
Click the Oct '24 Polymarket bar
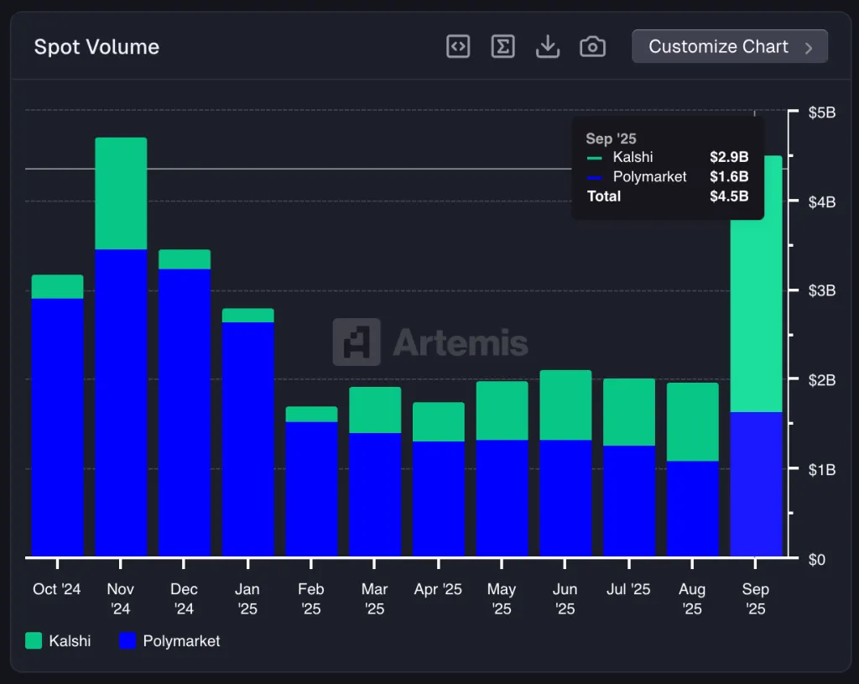tap(57, 428)
